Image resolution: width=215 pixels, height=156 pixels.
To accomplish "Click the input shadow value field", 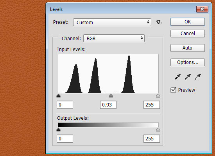I will click(65, 105).
